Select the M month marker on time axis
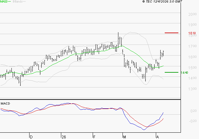199x139 pixels. click(125, 137)
